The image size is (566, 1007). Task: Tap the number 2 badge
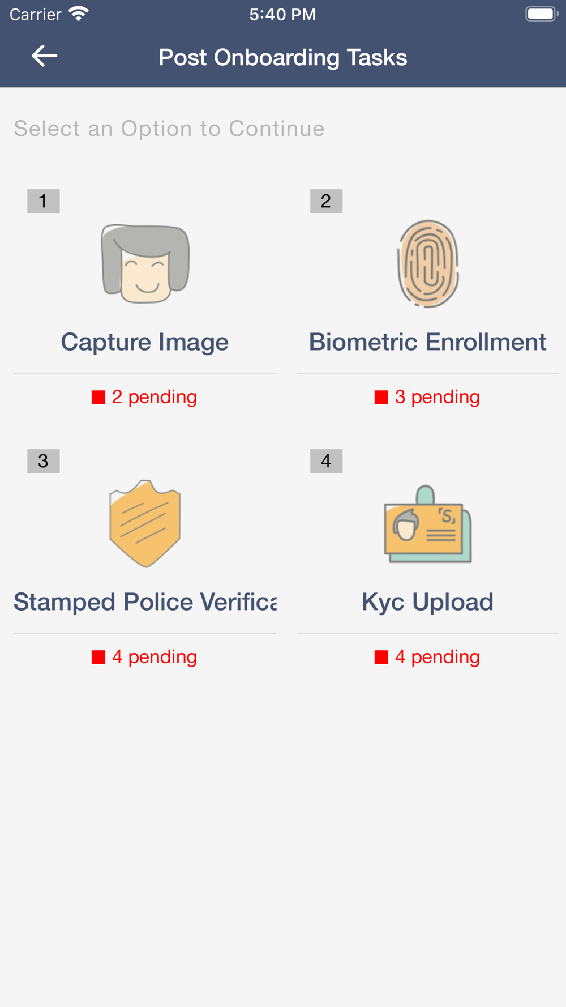coord(327,201)
